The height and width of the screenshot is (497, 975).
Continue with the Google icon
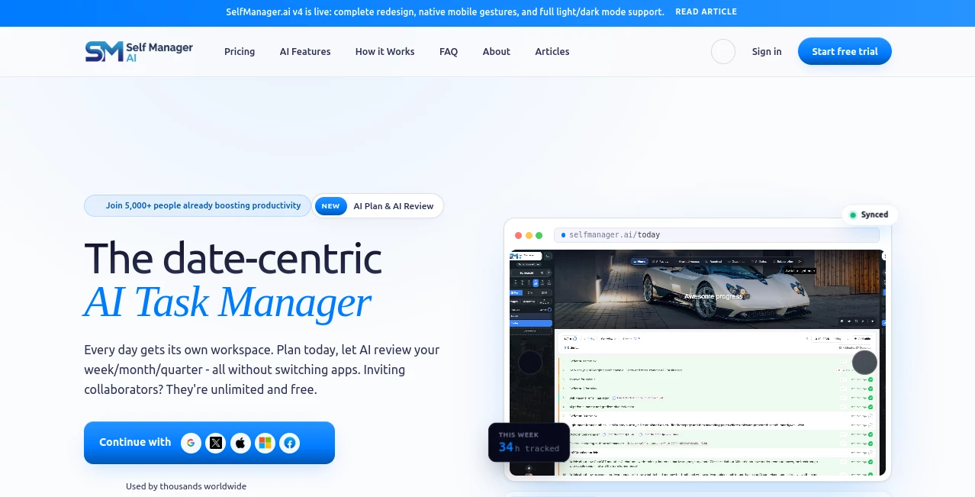click(191, 443)
